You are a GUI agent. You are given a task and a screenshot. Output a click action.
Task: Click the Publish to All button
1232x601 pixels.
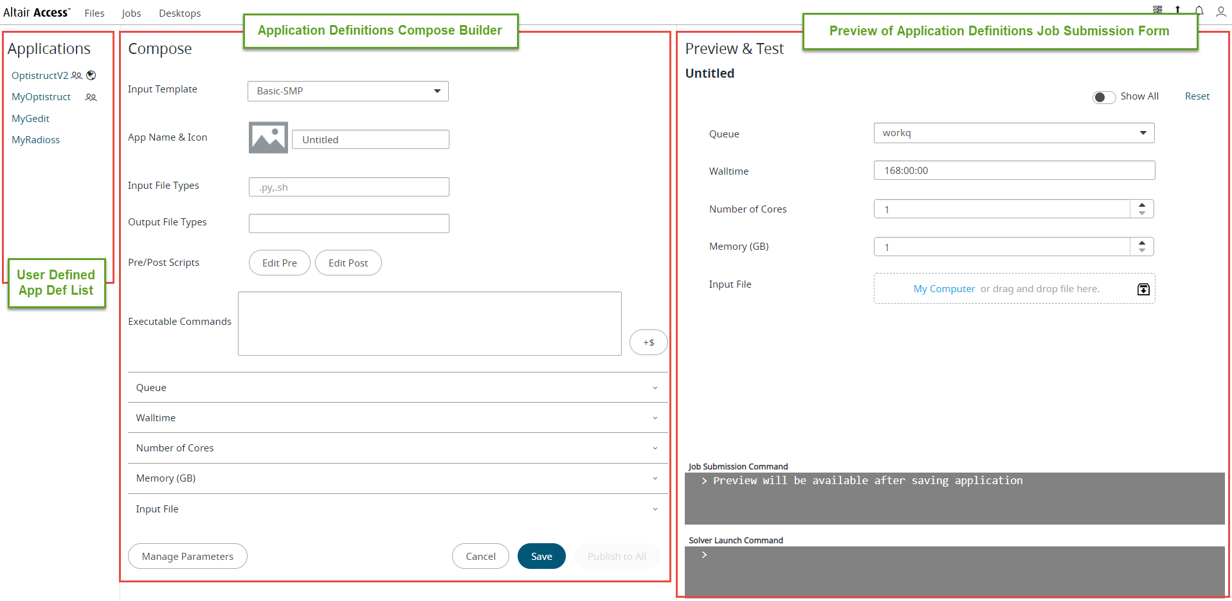617,556
